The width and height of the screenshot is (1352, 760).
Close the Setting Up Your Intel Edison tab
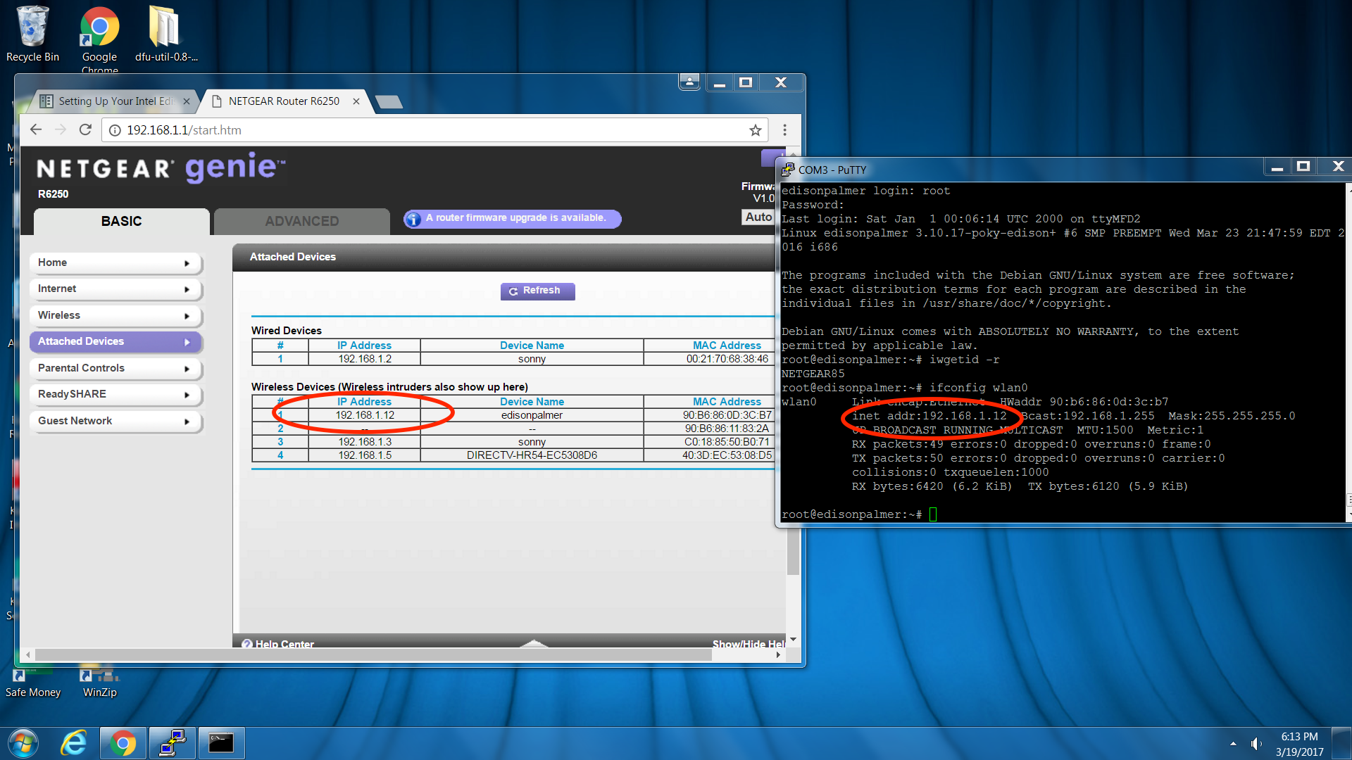click(x=187, y=101)
